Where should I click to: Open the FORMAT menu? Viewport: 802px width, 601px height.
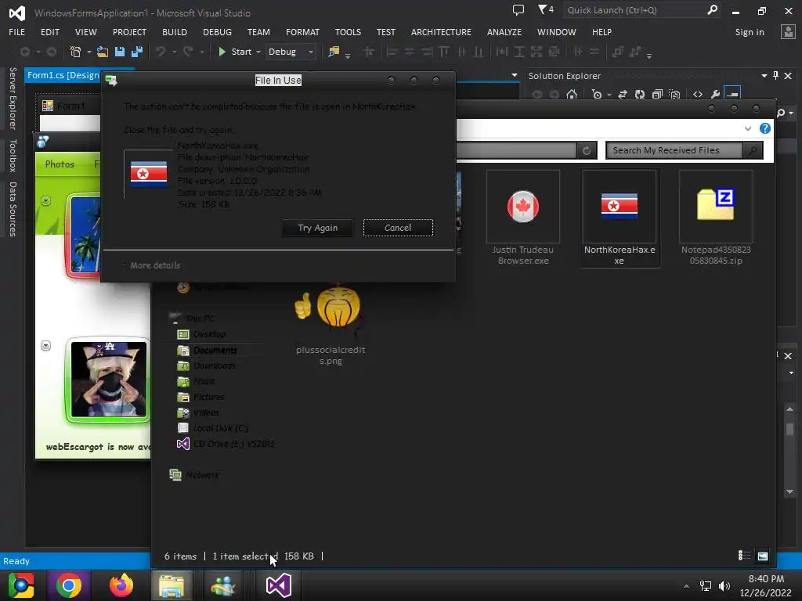[x=302, y=31]
